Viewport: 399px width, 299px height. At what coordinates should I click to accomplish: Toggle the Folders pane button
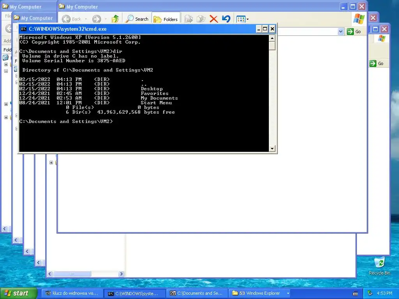tap(166, 19)
